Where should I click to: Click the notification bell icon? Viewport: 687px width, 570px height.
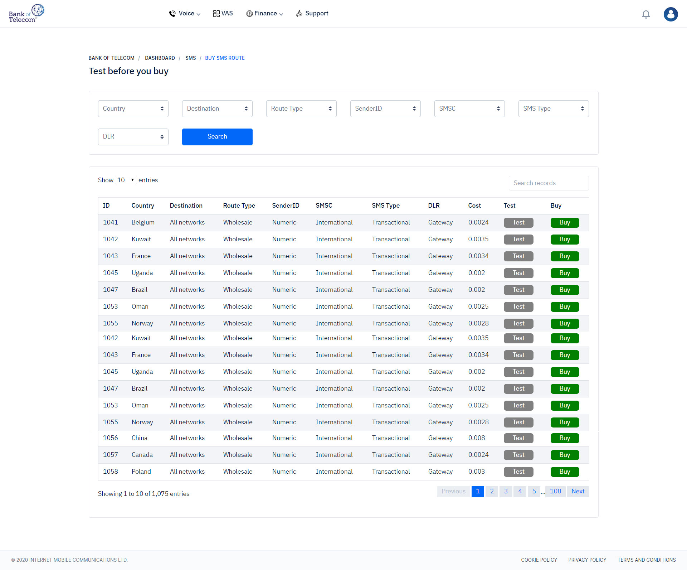646,14
